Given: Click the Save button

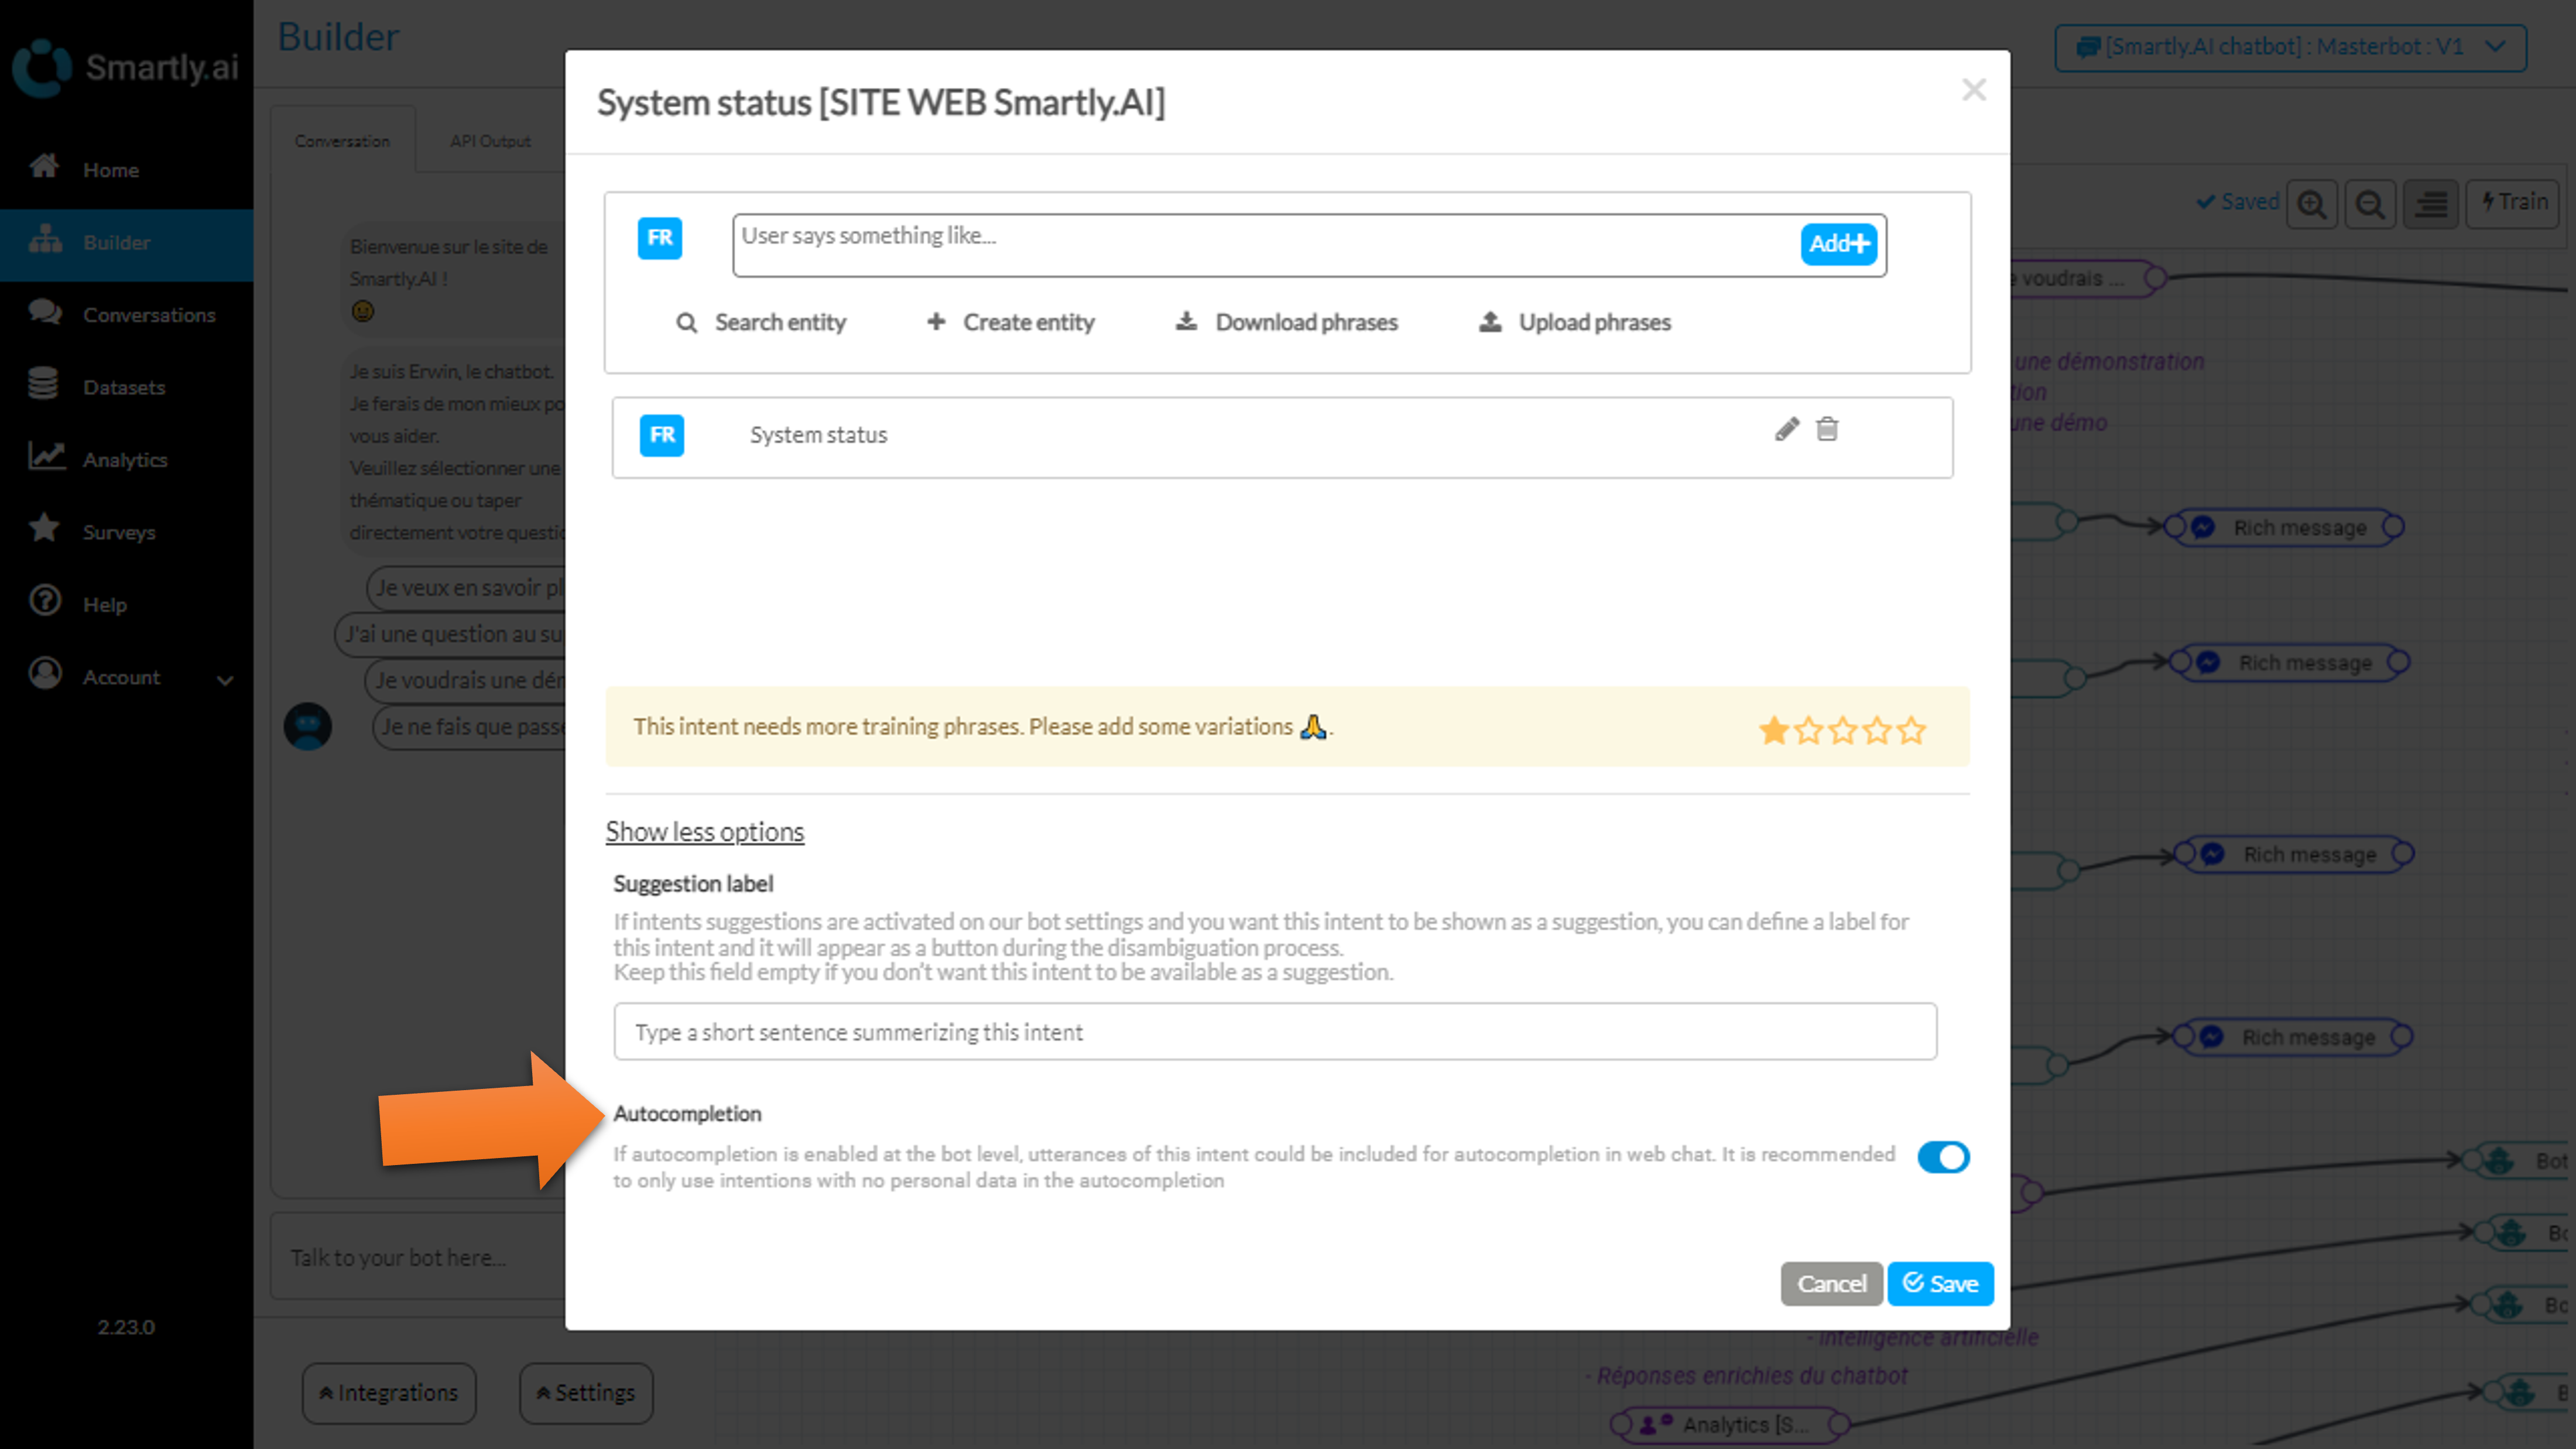Looking at the screenshot, I should (1940, 1283).
